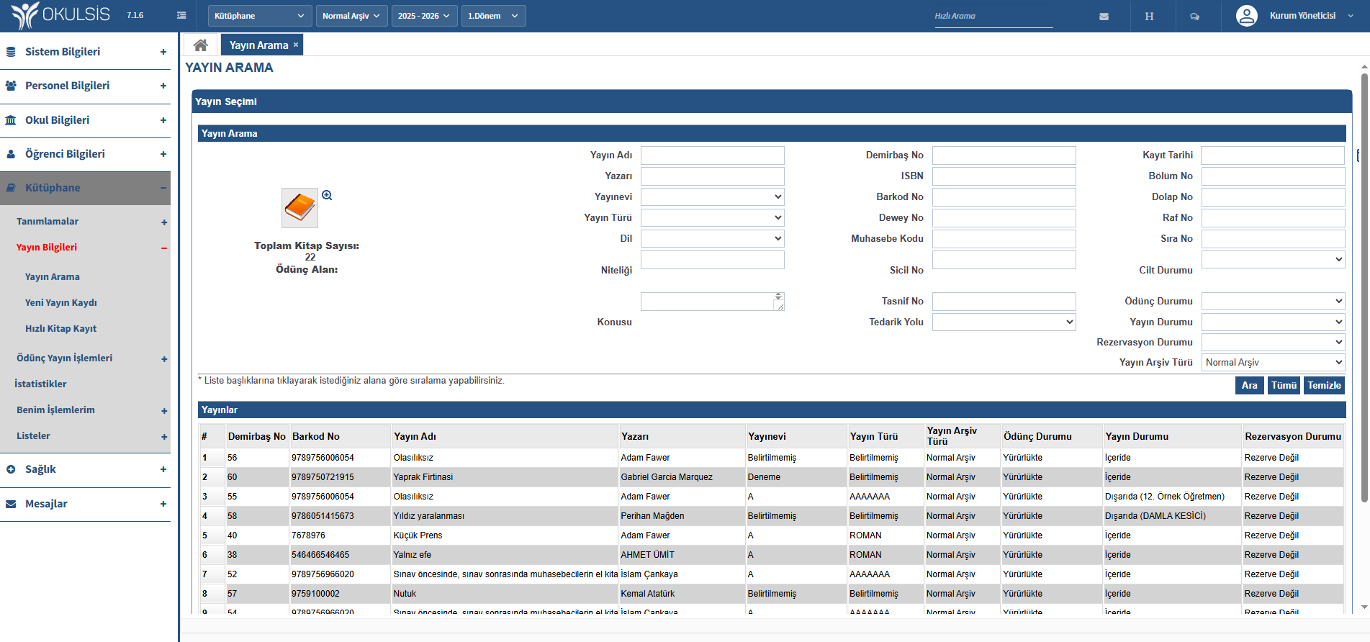Image resolution: width=1370 pixels, height=642 pixels.
Task: Click the Kurum Yöneticisi user avatar
Action: (x=1246, y=16)
